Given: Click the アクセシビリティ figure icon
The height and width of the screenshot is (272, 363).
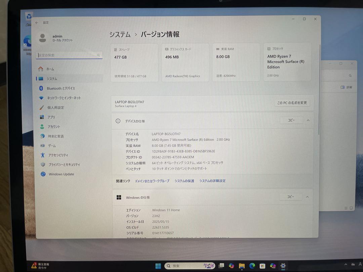Looking at the screenshot, I should coord(43,155).
